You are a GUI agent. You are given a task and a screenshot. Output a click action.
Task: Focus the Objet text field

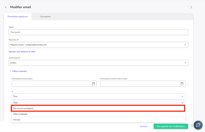(98, 32)
